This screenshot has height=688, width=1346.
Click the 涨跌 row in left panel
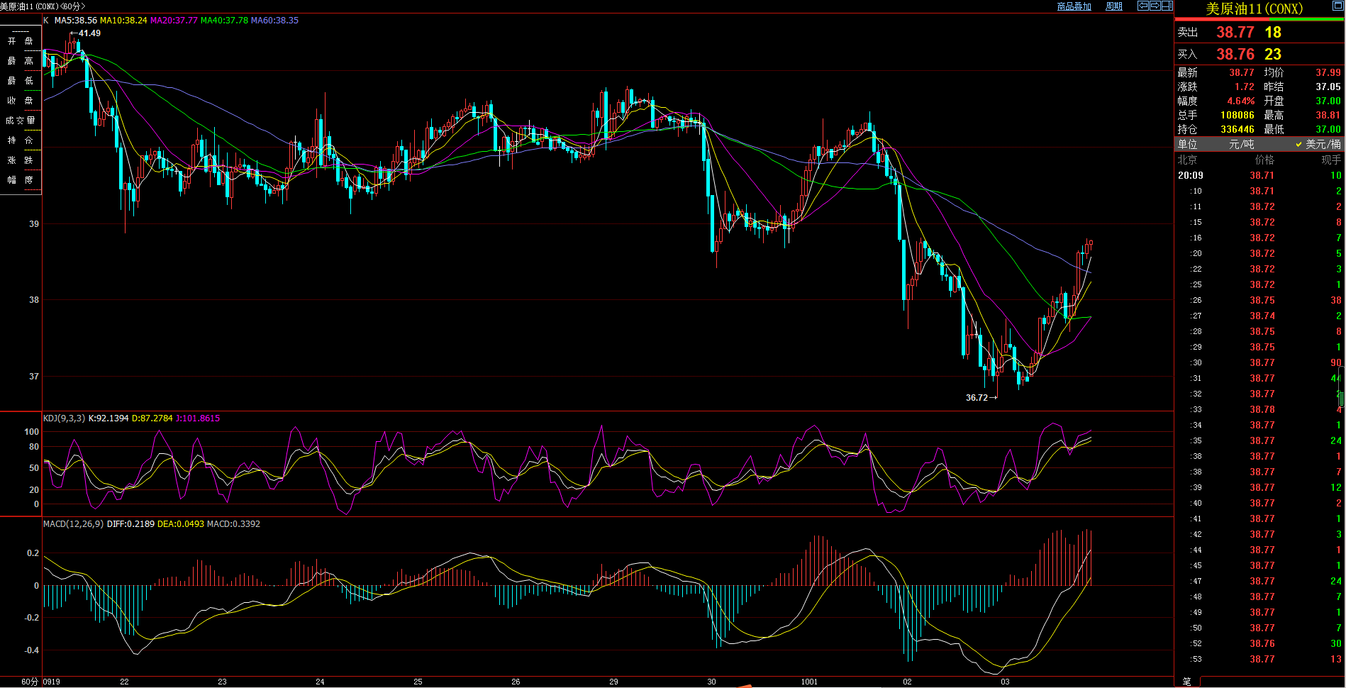coord(21,160)
